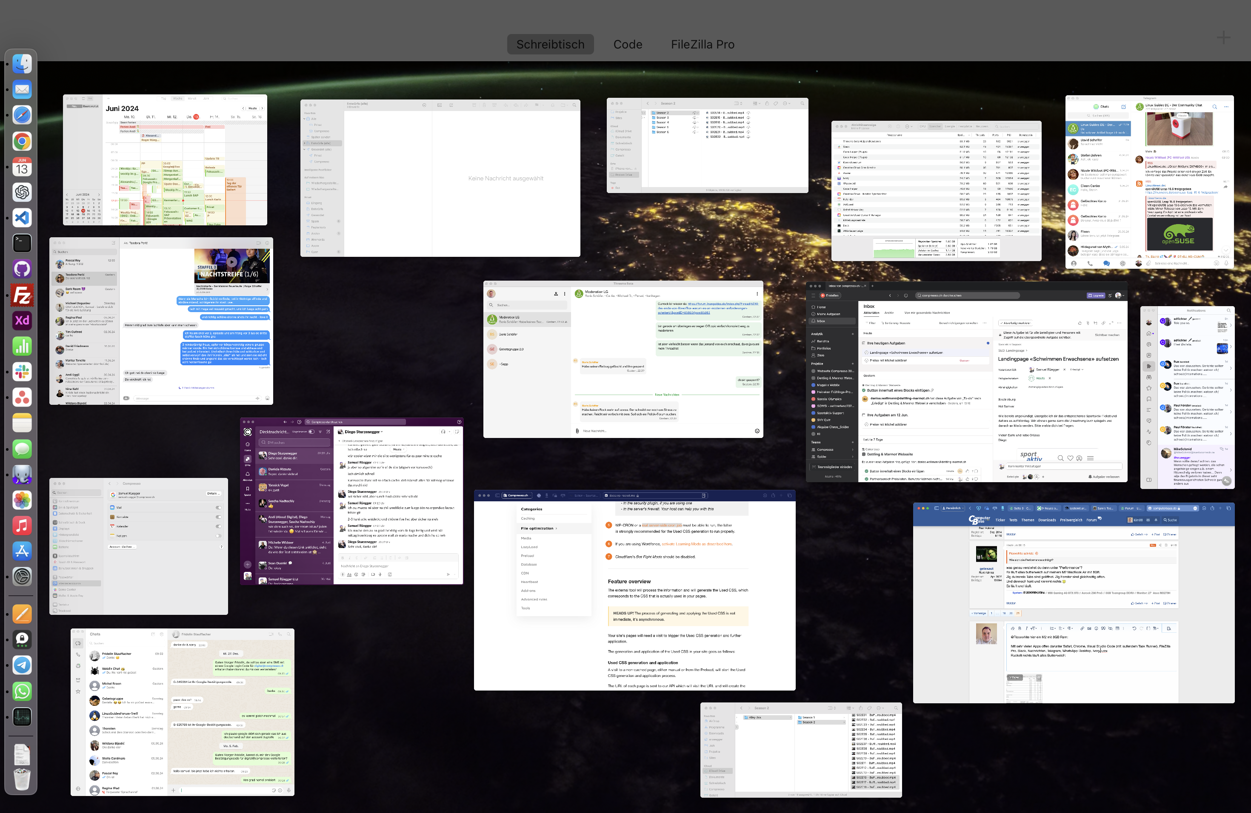
Task: Toggle the Kontakte account switch
Action: [218, 517]
